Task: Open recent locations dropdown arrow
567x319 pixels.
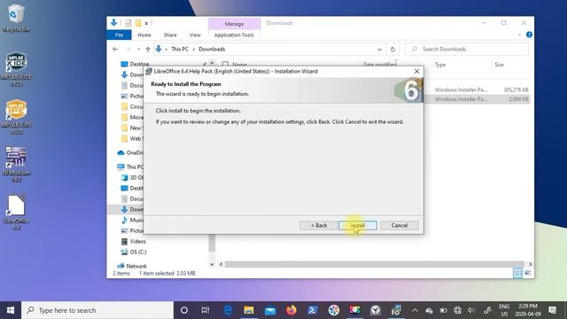Action: (138, 50)
